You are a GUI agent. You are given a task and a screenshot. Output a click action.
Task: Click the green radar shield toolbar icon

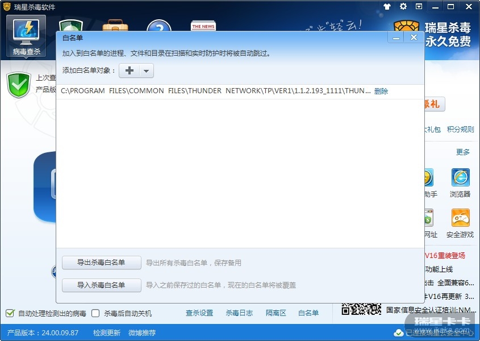pos(70,25)
